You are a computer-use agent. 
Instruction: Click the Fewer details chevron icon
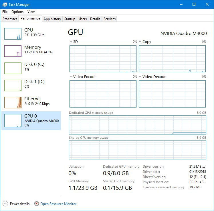[5, 204]
